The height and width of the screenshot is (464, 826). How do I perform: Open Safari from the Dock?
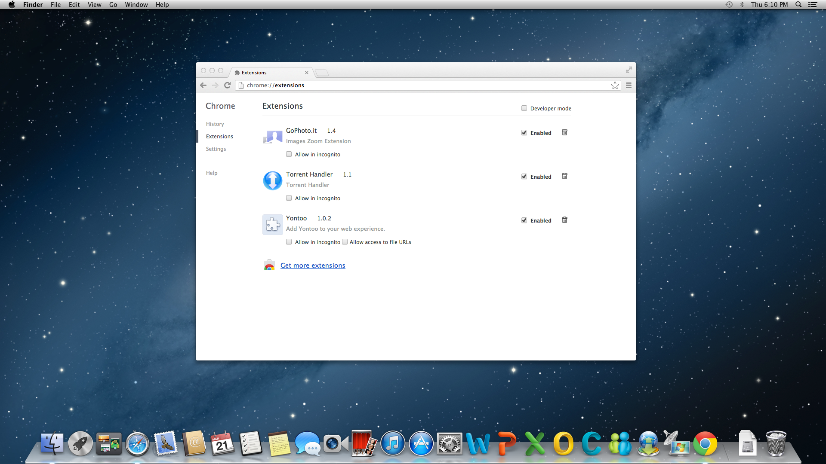(137, 443)
